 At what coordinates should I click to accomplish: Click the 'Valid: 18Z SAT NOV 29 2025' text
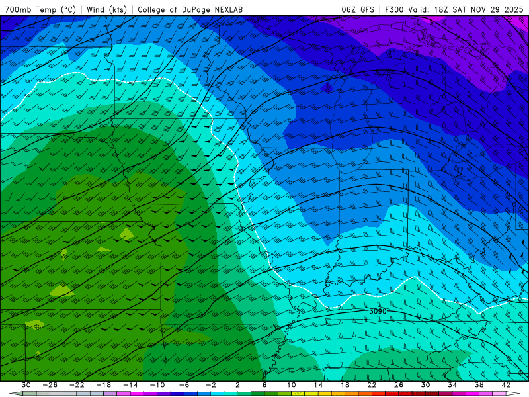pyautogui.click(x=466, y=9)
